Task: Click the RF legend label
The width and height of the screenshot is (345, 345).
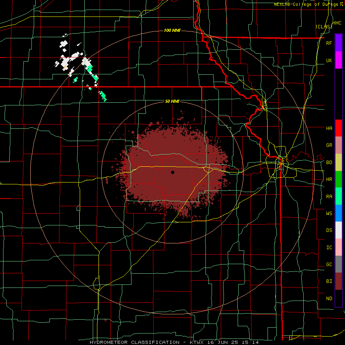Action: click(x=329, y=43)
